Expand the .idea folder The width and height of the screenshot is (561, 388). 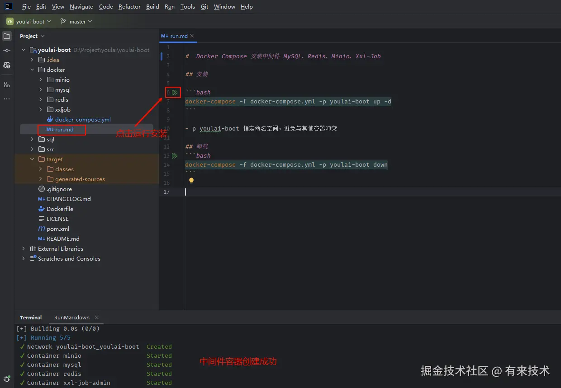click(x=32, y=60)
